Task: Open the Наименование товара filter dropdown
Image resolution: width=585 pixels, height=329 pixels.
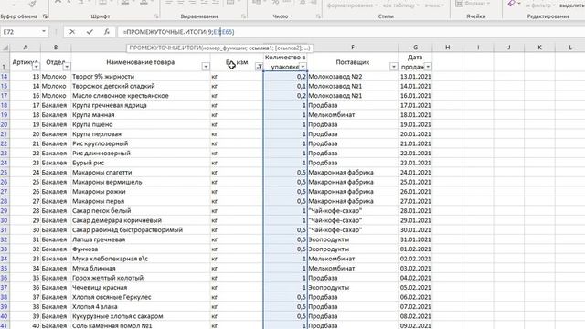Action: click(x=206, y=67)
